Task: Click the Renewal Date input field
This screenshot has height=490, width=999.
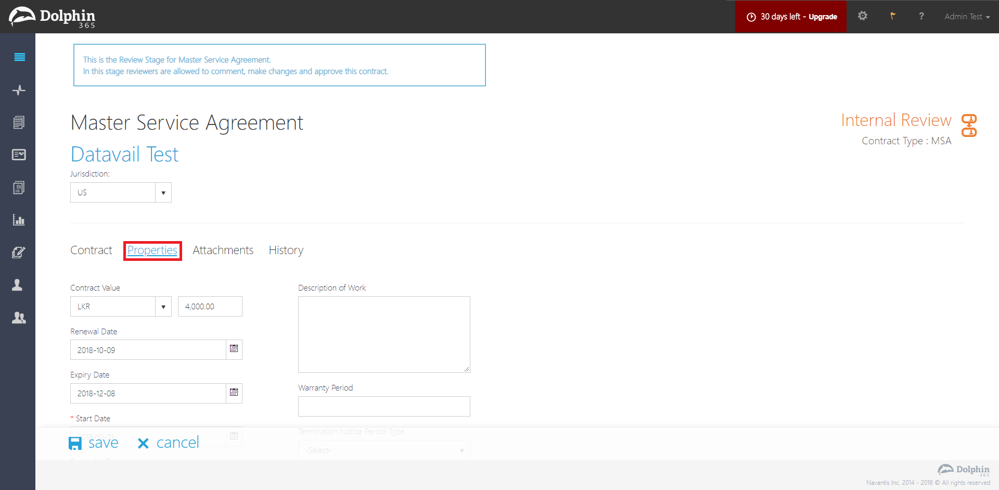Action: tap(148, 350)
